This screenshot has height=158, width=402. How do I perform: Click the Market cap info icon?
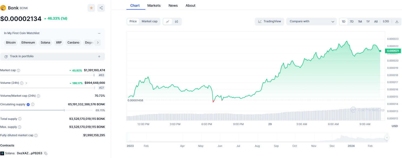click(x=18, y=70)
